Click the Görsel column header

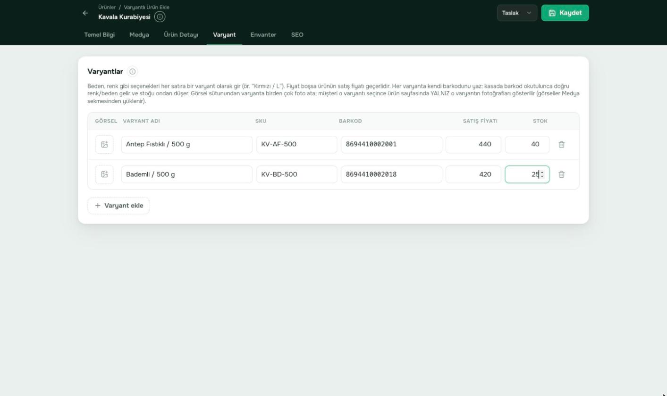(106, 121)
